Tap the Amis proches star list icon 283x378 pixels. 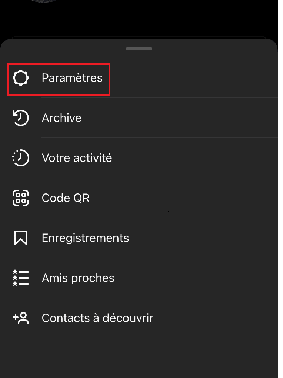[x=21, y=278]
